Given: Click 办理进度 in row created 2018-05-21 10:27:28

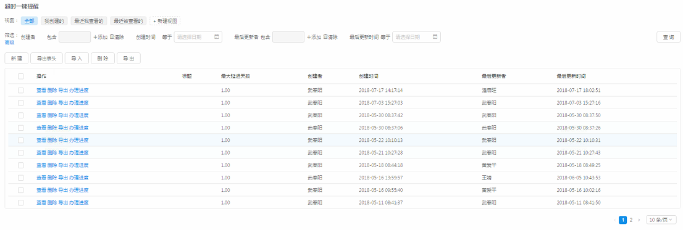Looking at the screenshot, I should [x=79, y=152].
